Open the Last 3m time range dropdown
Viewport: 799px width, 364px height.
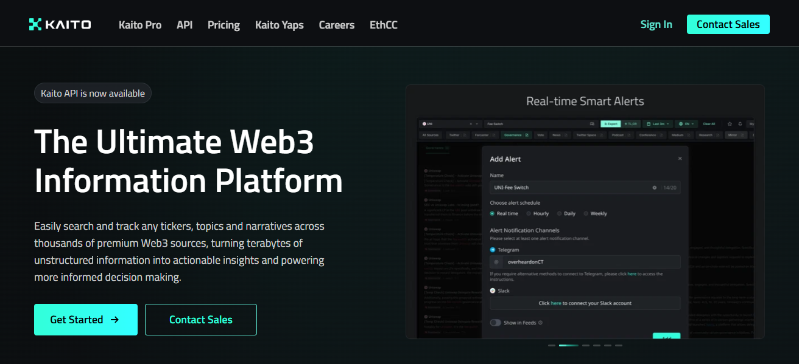point(656,123)
